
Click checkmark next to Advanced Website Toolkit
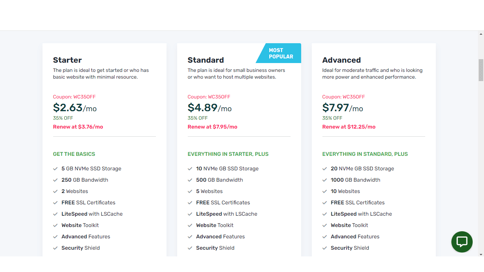(325, 225)
